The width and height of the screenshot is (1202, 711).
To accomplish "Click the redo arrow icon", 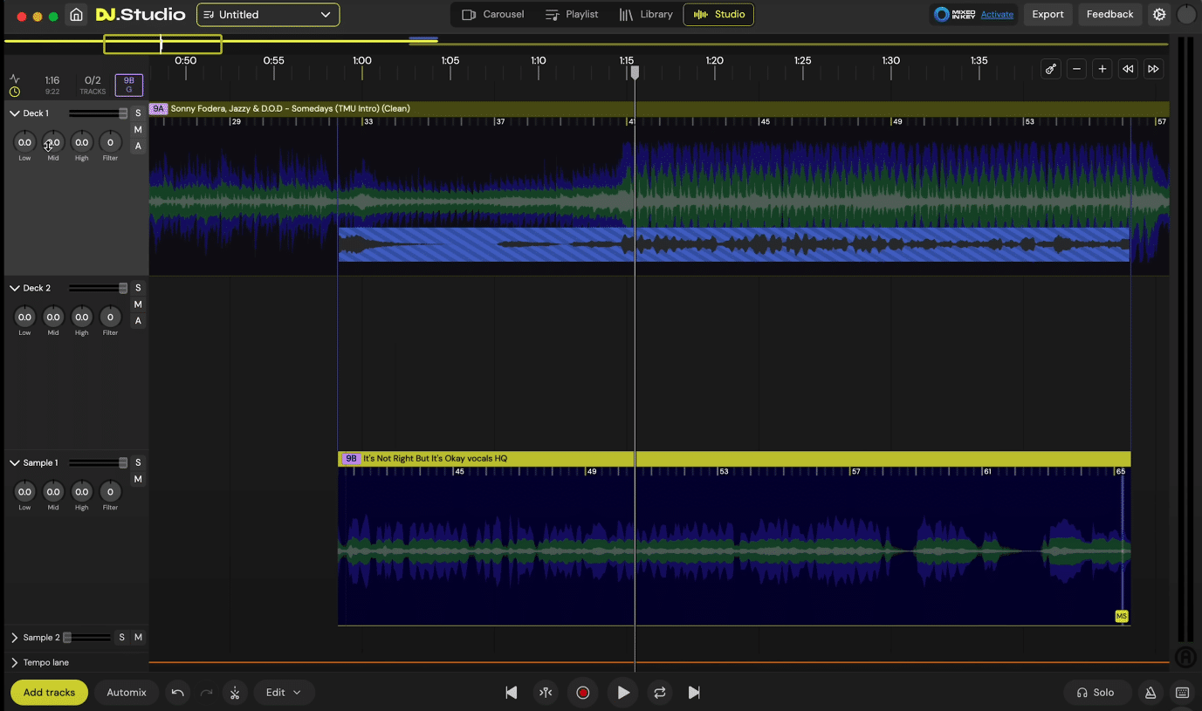I will [205, 692].
